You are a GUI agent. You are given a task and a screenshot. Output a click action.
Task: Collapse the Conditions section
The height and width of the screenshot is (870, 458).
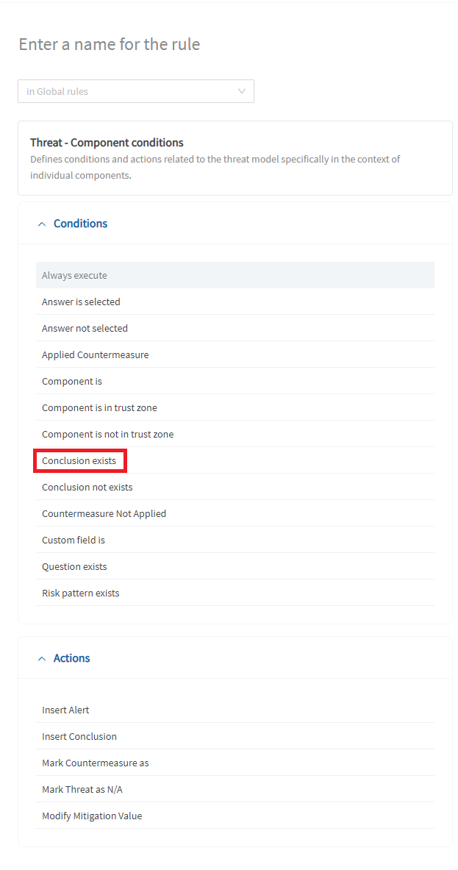point(72,224)
